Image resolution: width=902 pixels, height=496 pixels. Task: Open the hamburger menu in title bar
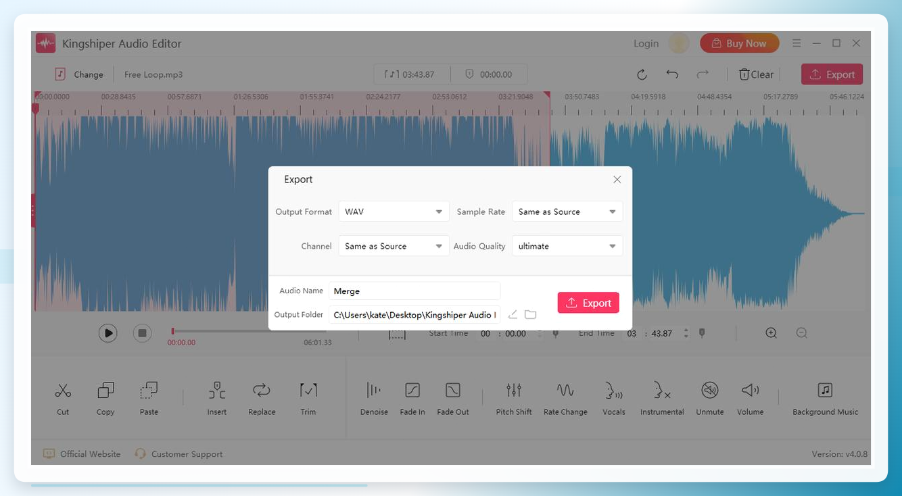pyautogui.click(x=797, y=43)
